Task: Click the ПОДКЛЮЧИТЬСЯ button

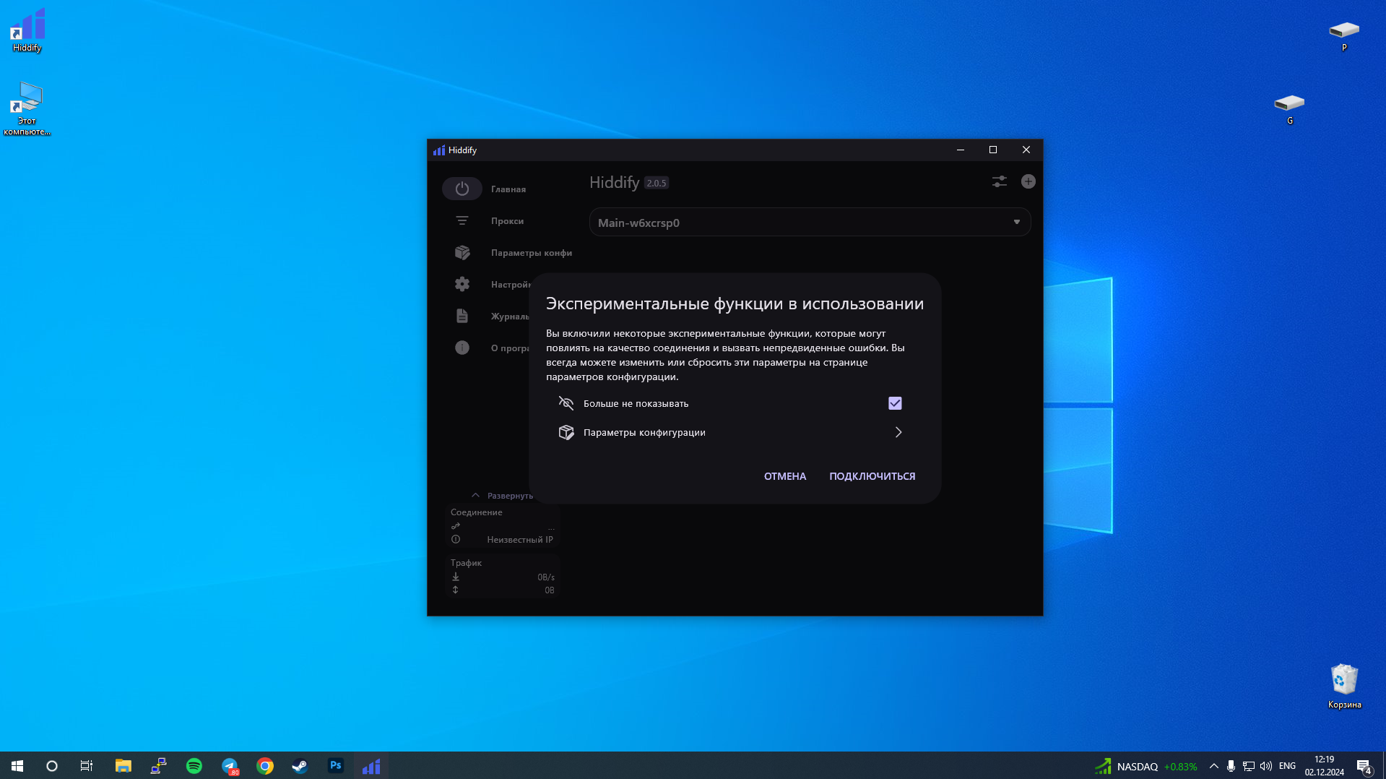Action: [x=872, y=476]
